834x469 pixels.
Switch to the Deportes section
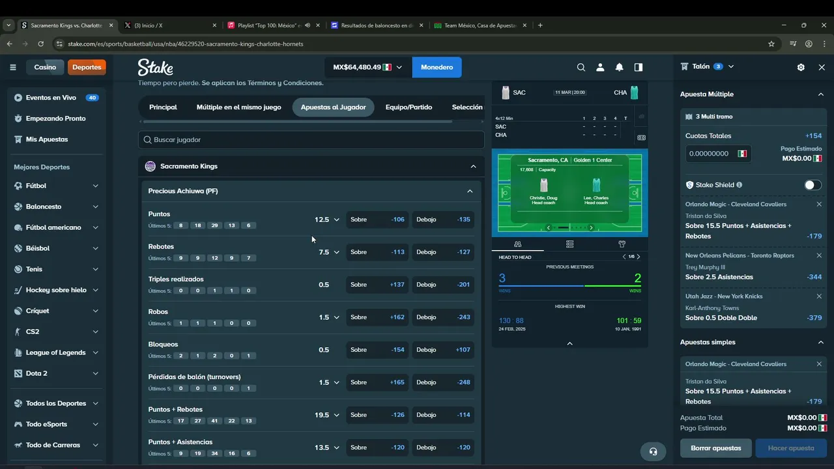(87, 67)
